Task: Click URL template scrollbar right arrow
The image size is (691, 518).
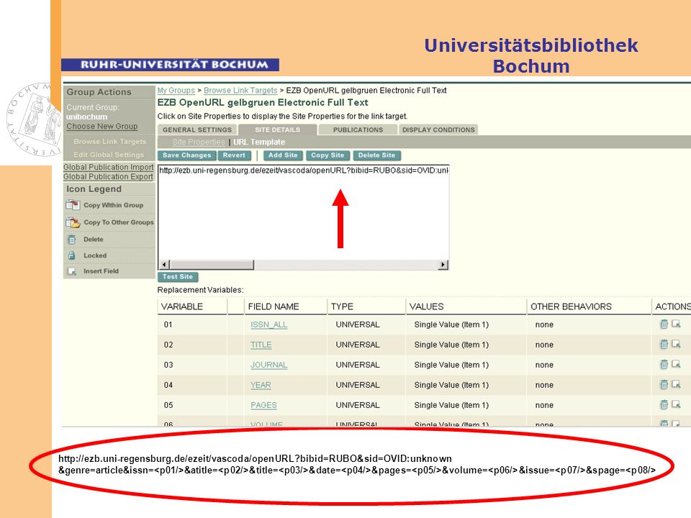Action: 443,265
